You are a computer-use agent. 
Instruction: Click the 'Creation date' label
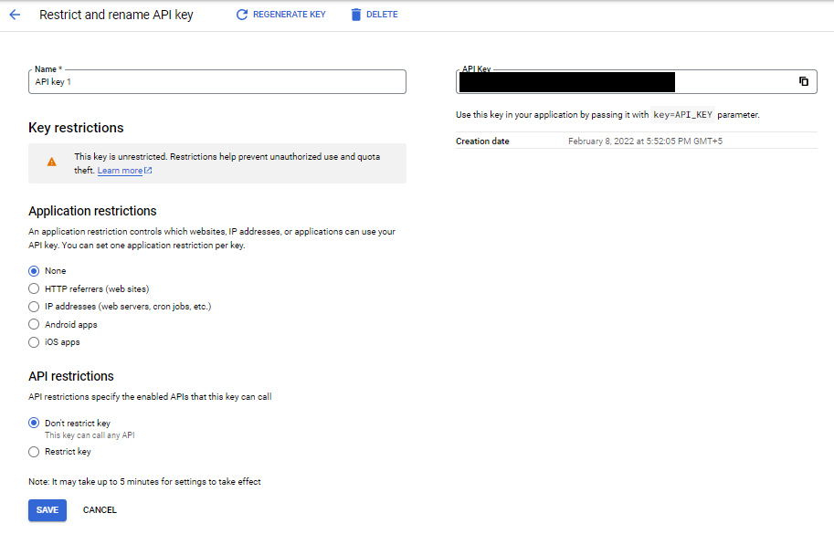(482, 141)
